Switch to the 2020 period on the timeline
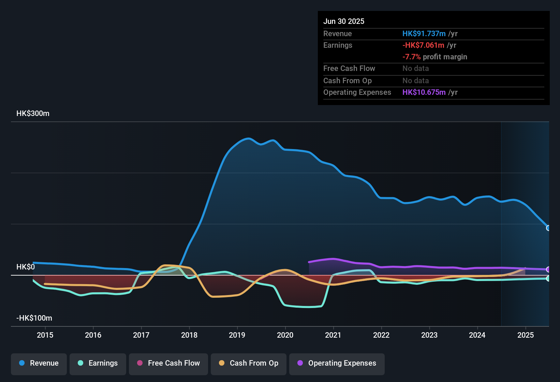Image resolution: width=560 pixels, height=382 pixels. pyautogui.click(x=285, y=335)
